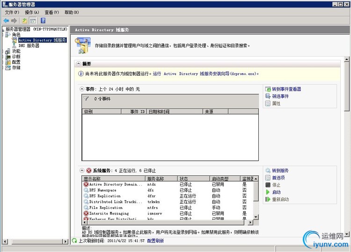Screen dimensions: 351x252
Task: Select the 服务器管理器 root tree node
Action: tap(36, 29)
